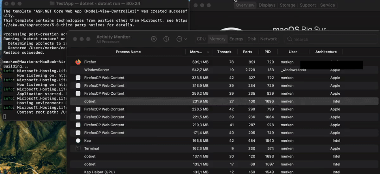Select the Memory tab
Viewport: 380px width, 174px height.
(217, 39)
